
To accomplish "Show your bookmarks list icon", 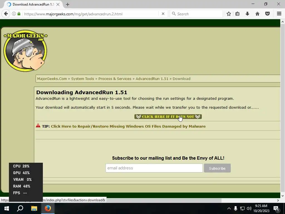I will [237, 14].
